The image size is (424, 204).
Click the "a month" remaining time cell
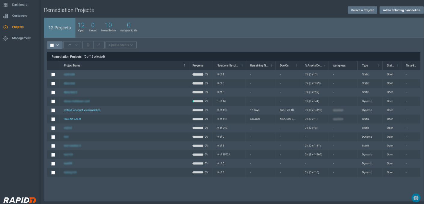click(x=255, y=119)
